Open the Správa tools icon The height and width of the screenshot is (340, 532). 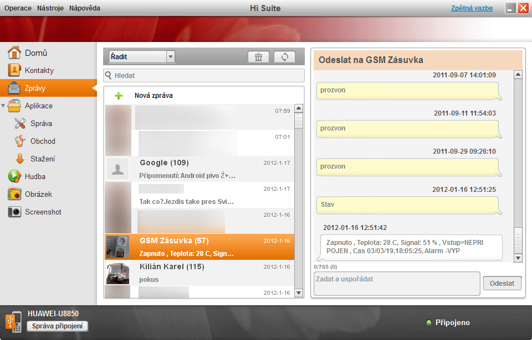pyautogui.click(x=20, y=123)
